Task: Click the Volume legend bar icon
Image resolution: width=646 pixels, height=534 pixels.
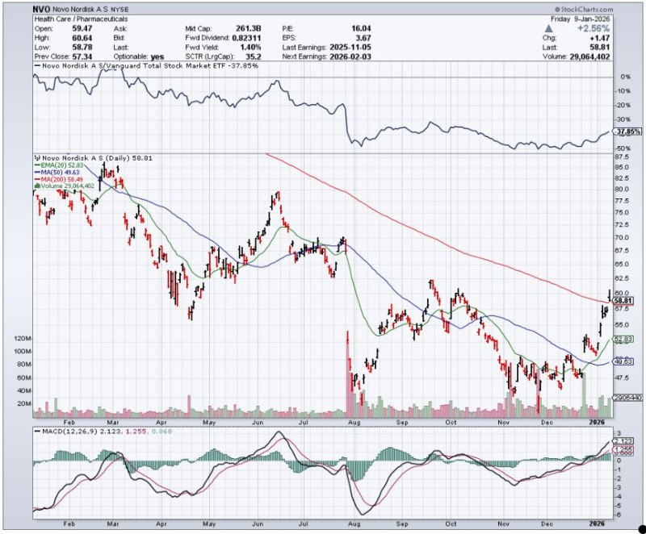Action: [36, 186]
